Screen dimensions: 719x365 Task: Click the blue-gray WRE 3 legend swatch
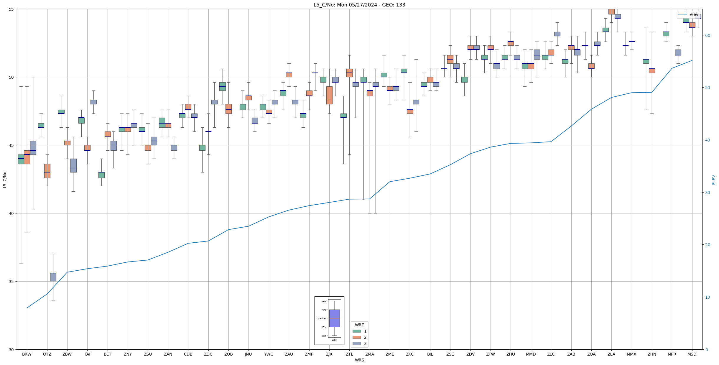[x=356, y=343]
